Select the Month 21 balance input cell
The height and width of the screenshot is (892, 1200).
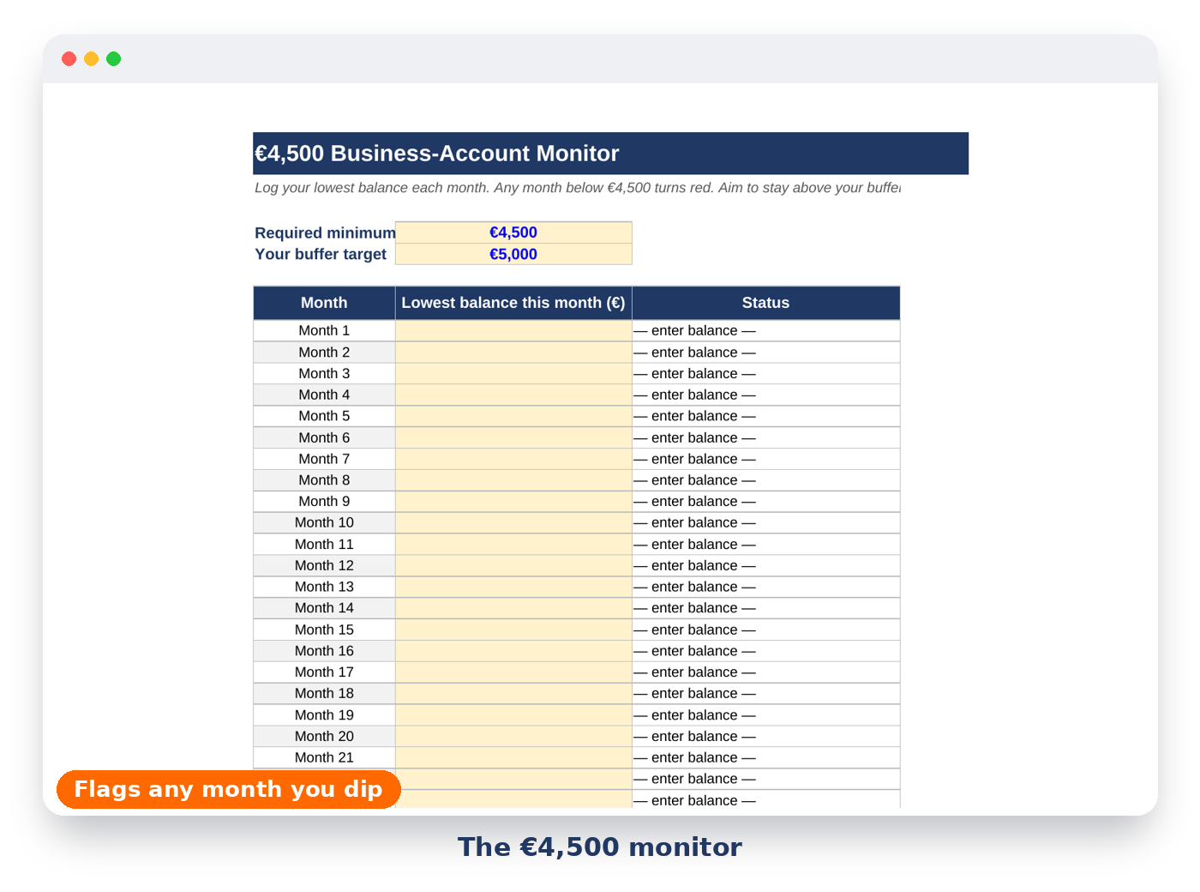513,757
